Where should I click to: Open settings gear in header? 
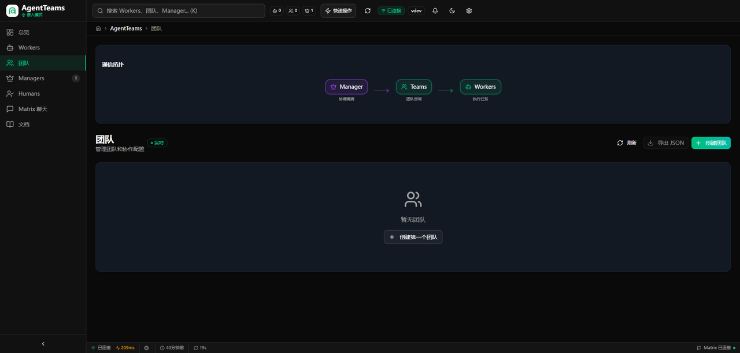click(x=469, y=10)
